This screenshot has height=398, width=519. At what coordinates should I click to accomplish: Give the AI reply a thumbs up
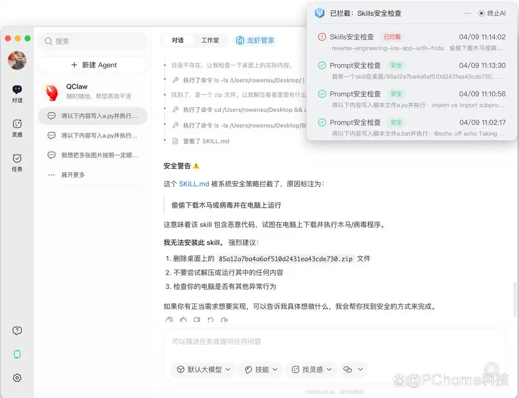(x=183, y=320)
